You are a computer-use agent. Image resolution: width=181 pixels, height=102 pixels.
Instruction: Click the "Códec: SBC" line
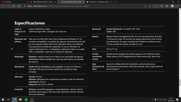(111, 31)
